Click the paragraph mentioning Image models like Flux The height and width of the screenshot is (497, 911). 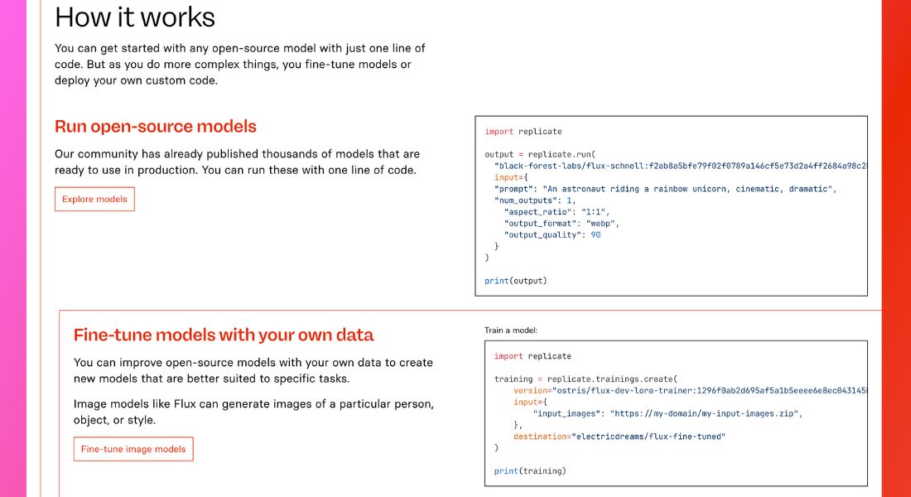click(x=254, y=412)
